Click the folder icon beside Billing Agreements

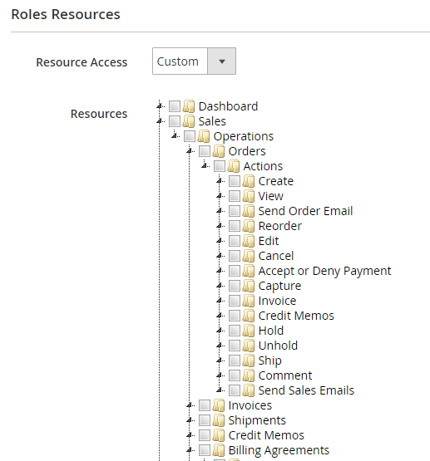[219, 450]
